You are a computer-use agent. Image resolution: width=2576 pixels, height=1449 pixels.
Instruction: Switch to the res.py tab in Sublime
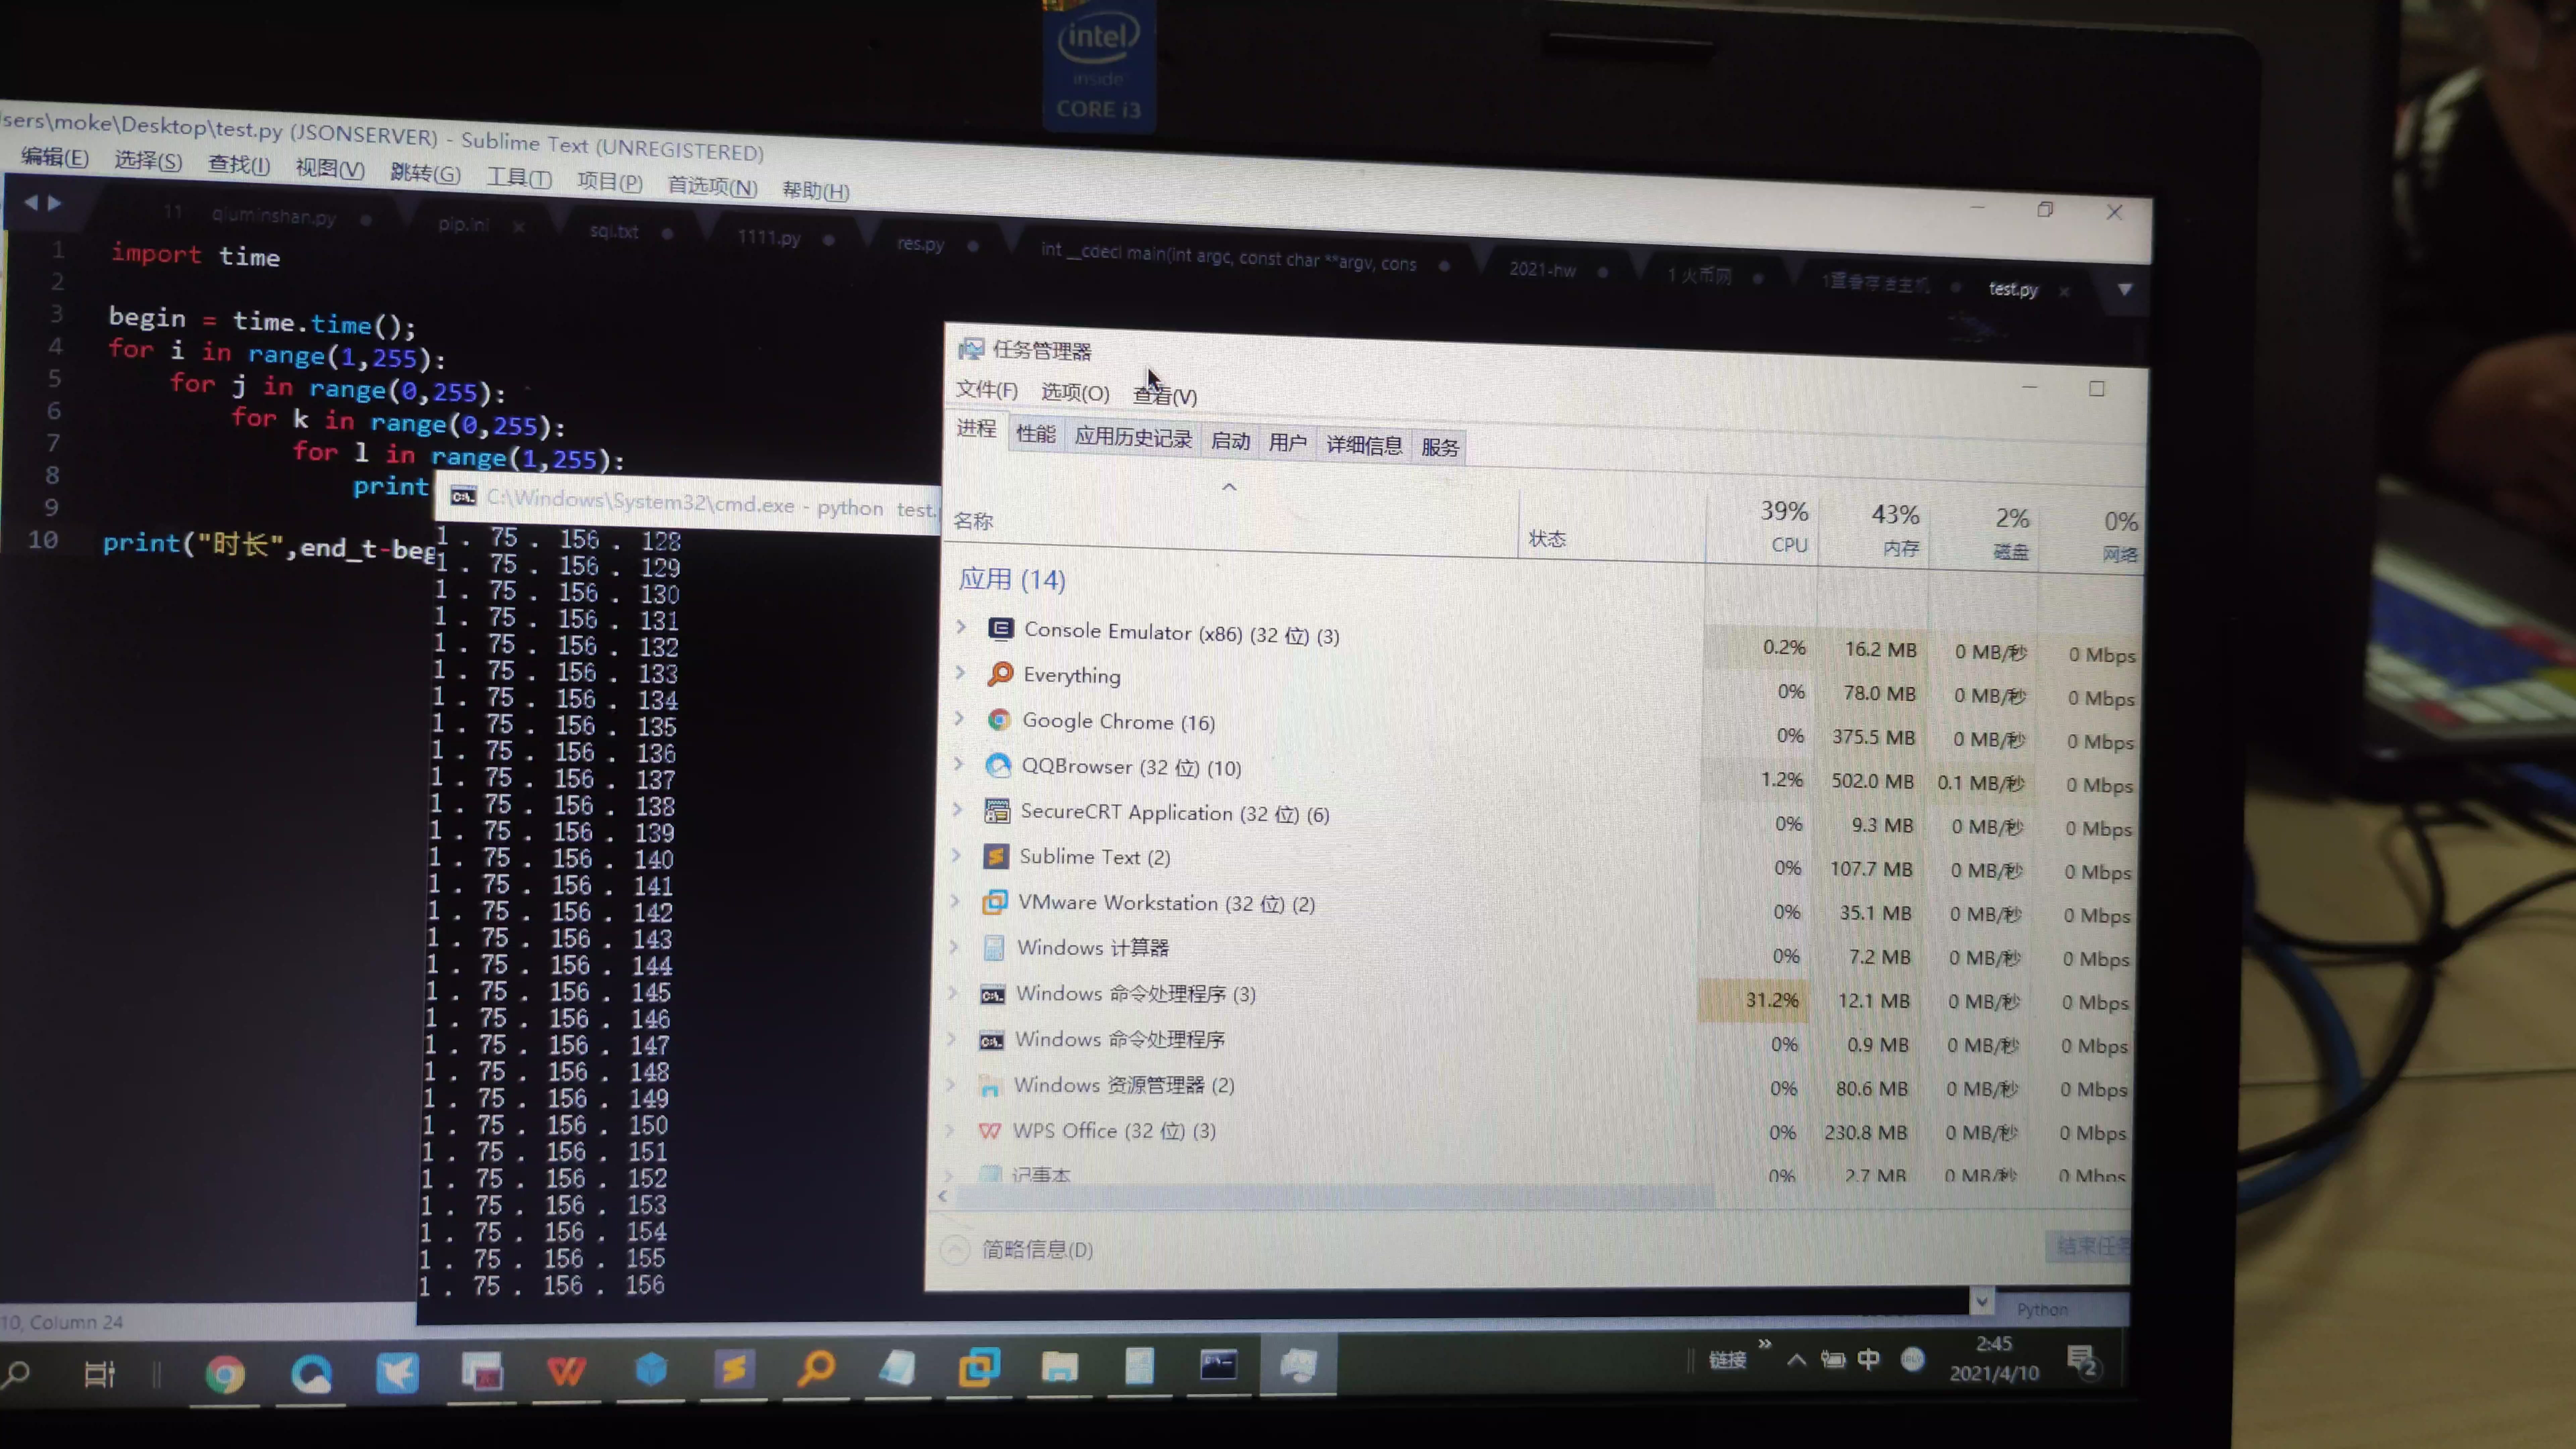pos(920,244)
